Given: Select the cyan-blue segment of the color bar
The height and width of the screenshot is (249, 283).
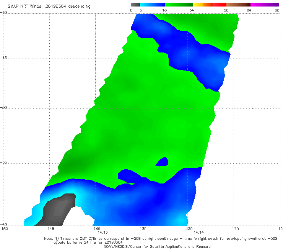Looking at the screenshot, I should (x=153, y=5).
